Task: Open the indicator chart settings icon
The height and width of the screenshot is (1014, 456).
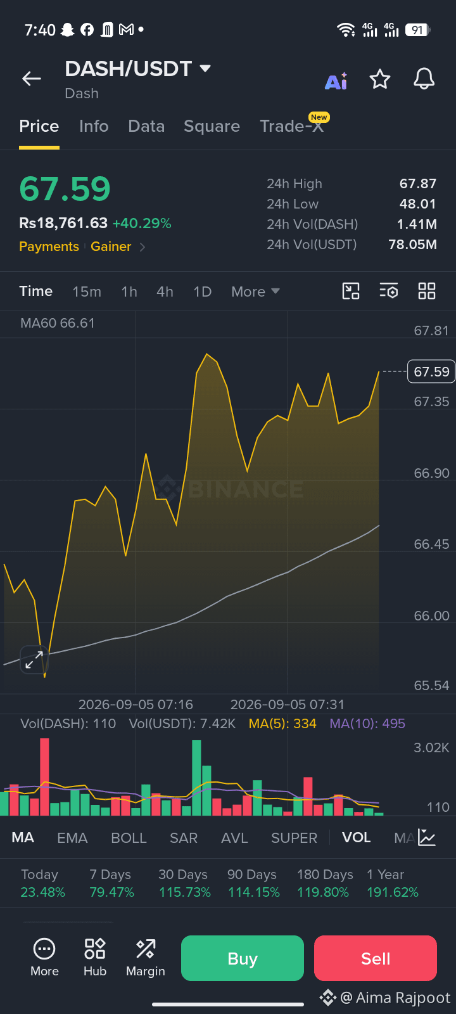Action: point(427,838)
